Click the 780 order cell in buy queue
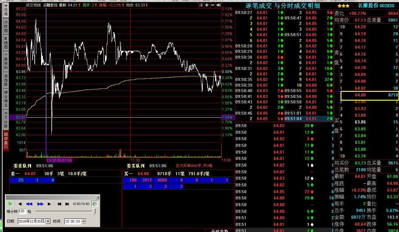Image resolution: width=399 pixels, height=232 pixels. tap(130, 180)
